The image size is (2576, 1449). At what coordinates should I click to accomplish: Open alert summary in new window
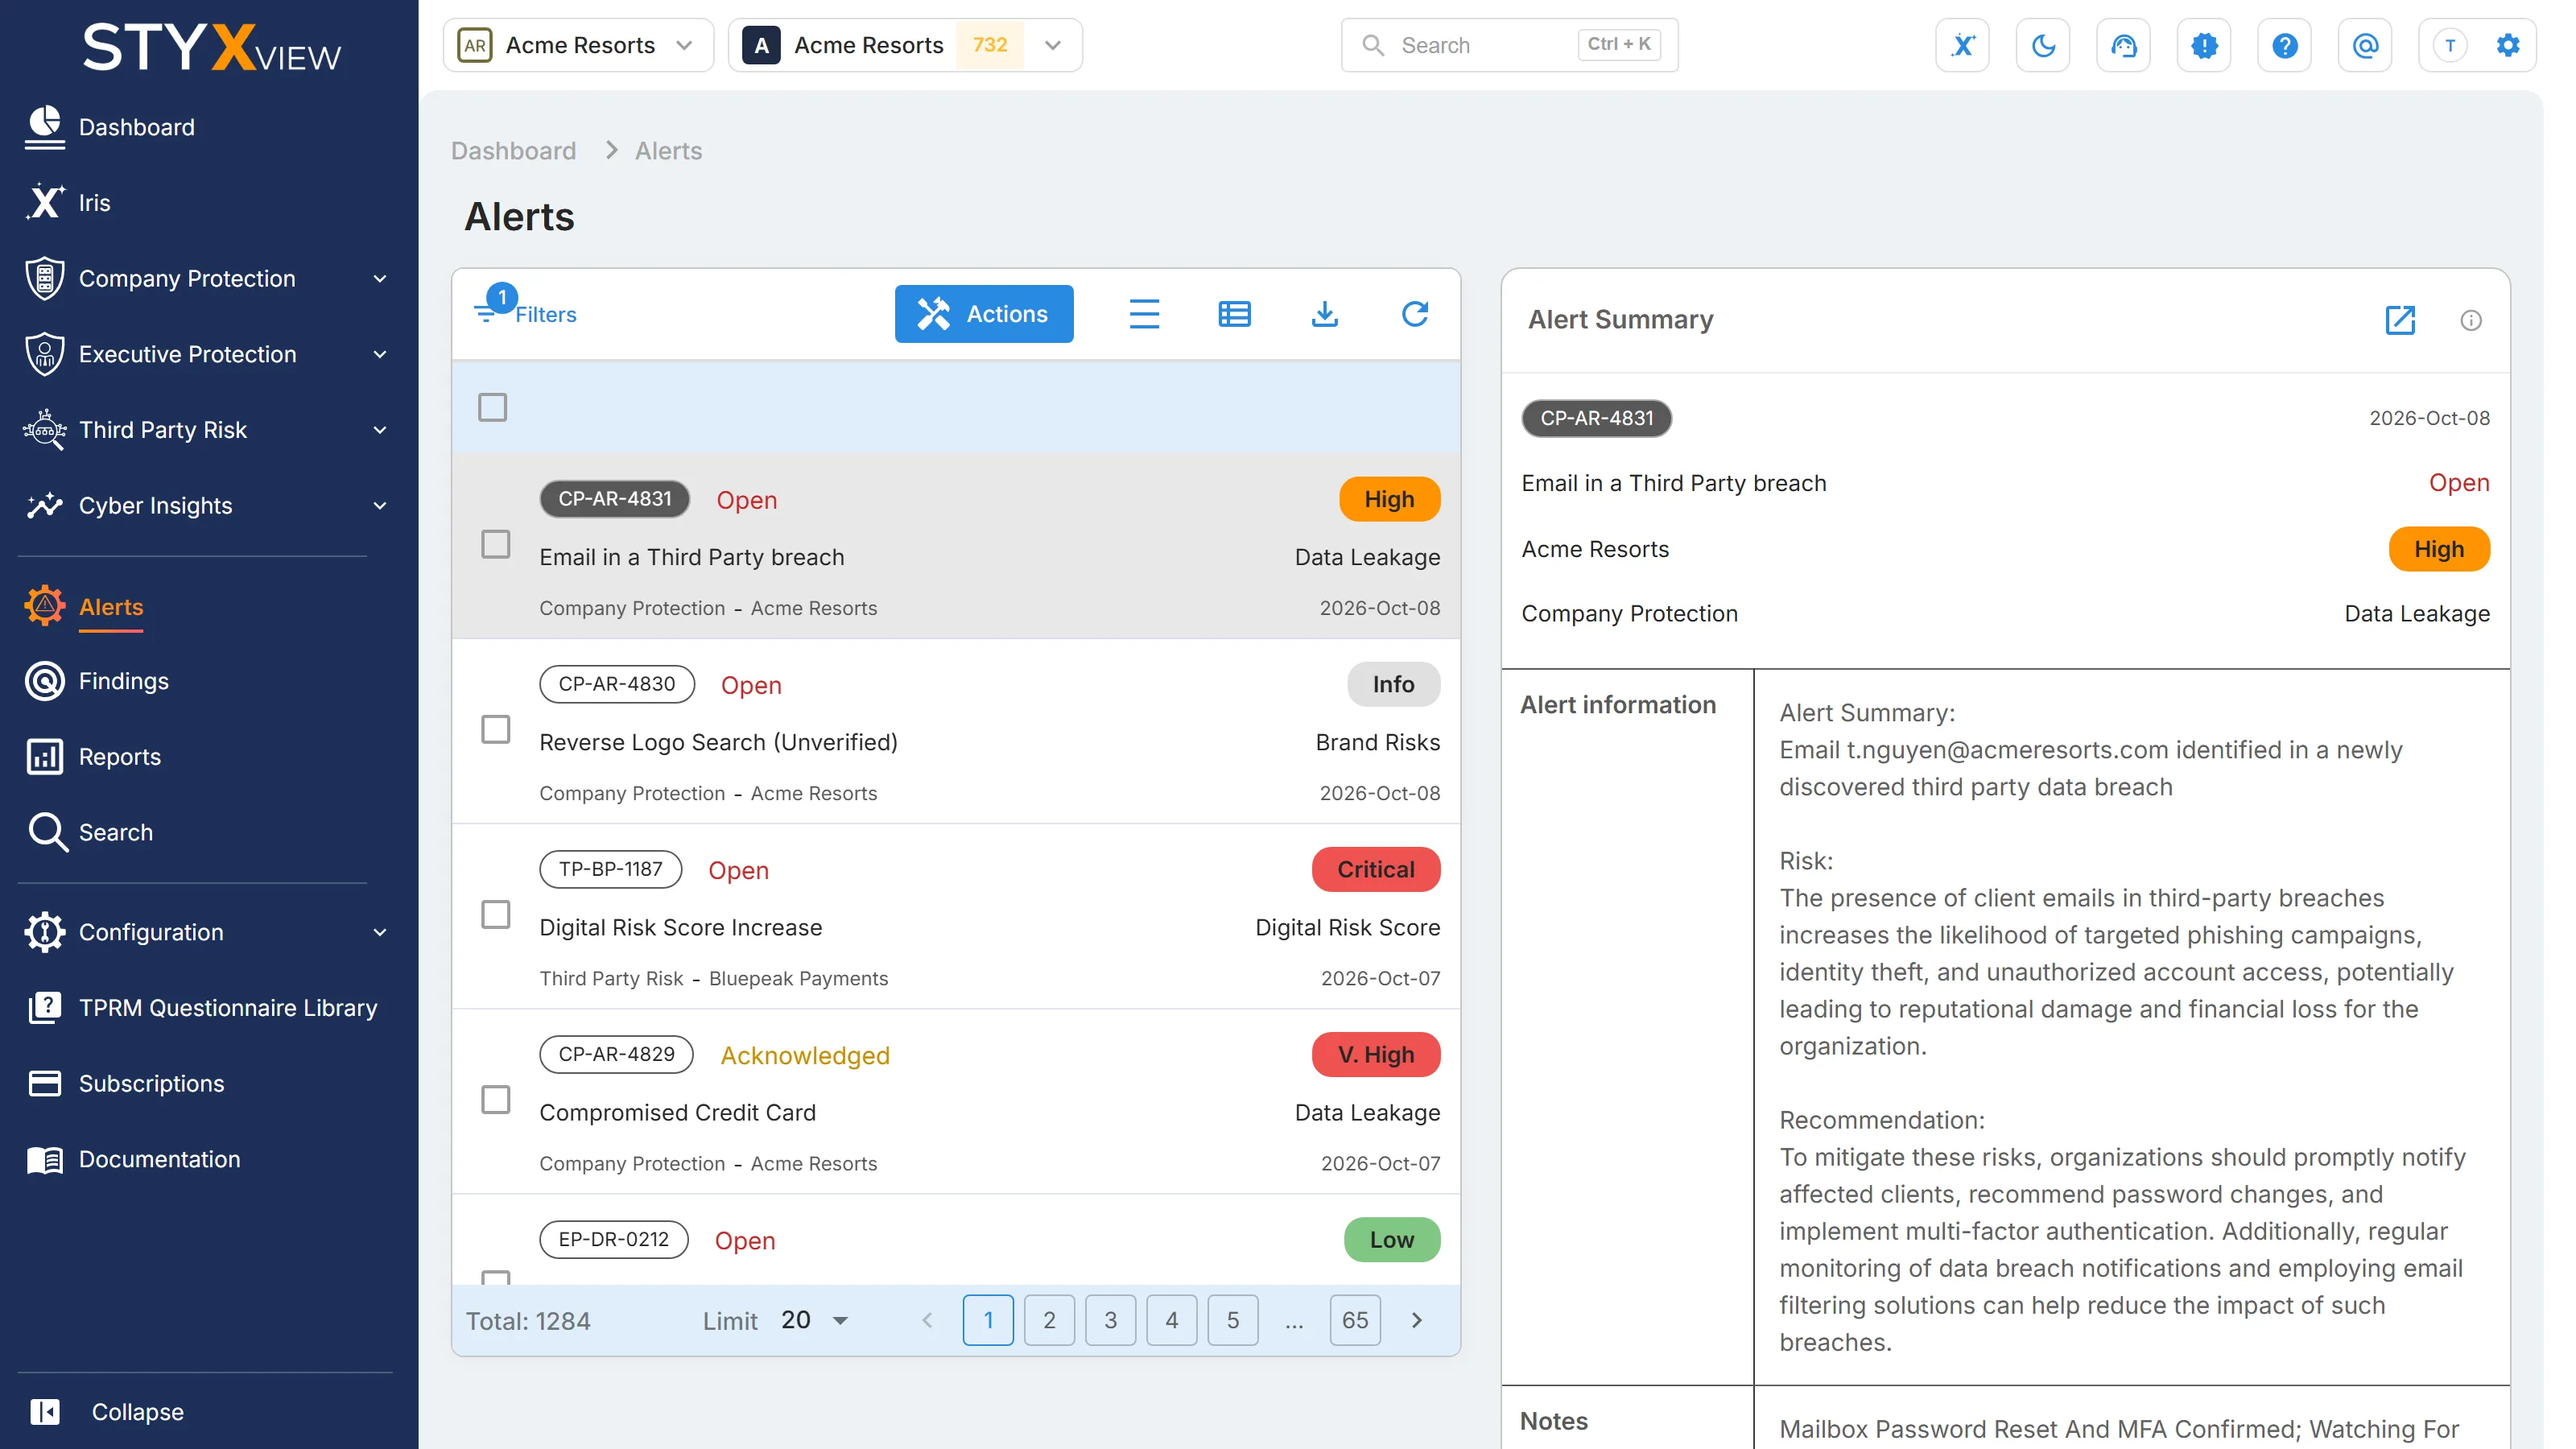click(2400, 320)
